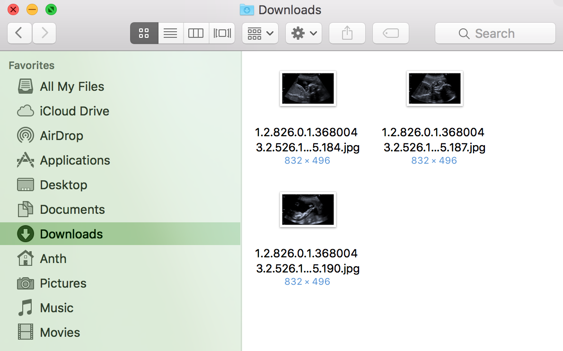Switch to column view

pyautogui.click(x=196, y=33)
